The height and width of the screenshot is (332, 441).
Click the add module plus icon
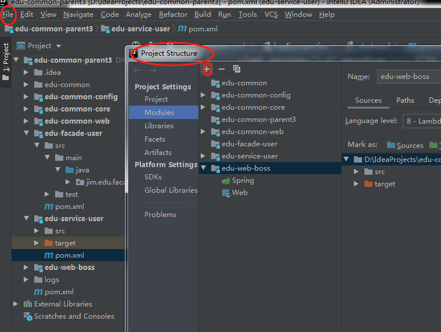pyautogui.click(x=207, y=69)
